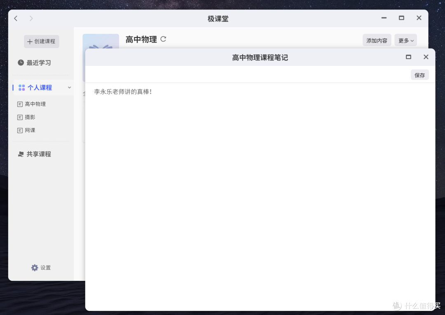Image resolution: width=445 pixels, height=315 pixels.
Task: Open 最近学习 in the sidebar
Action: (34, 63)
